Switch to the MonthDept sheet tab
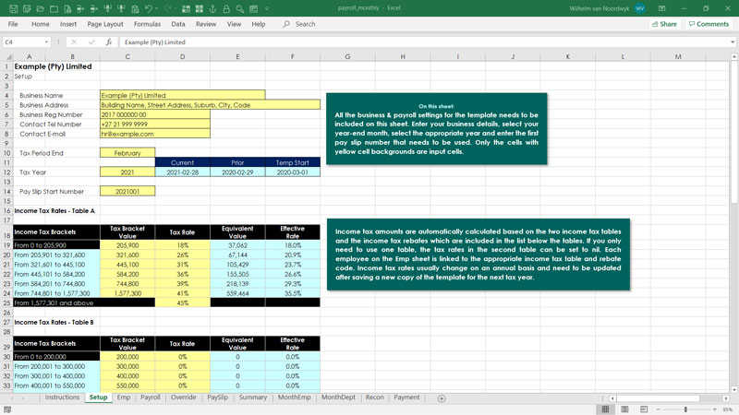Screen dimensions: 739x415 click(x=338, y=397)
